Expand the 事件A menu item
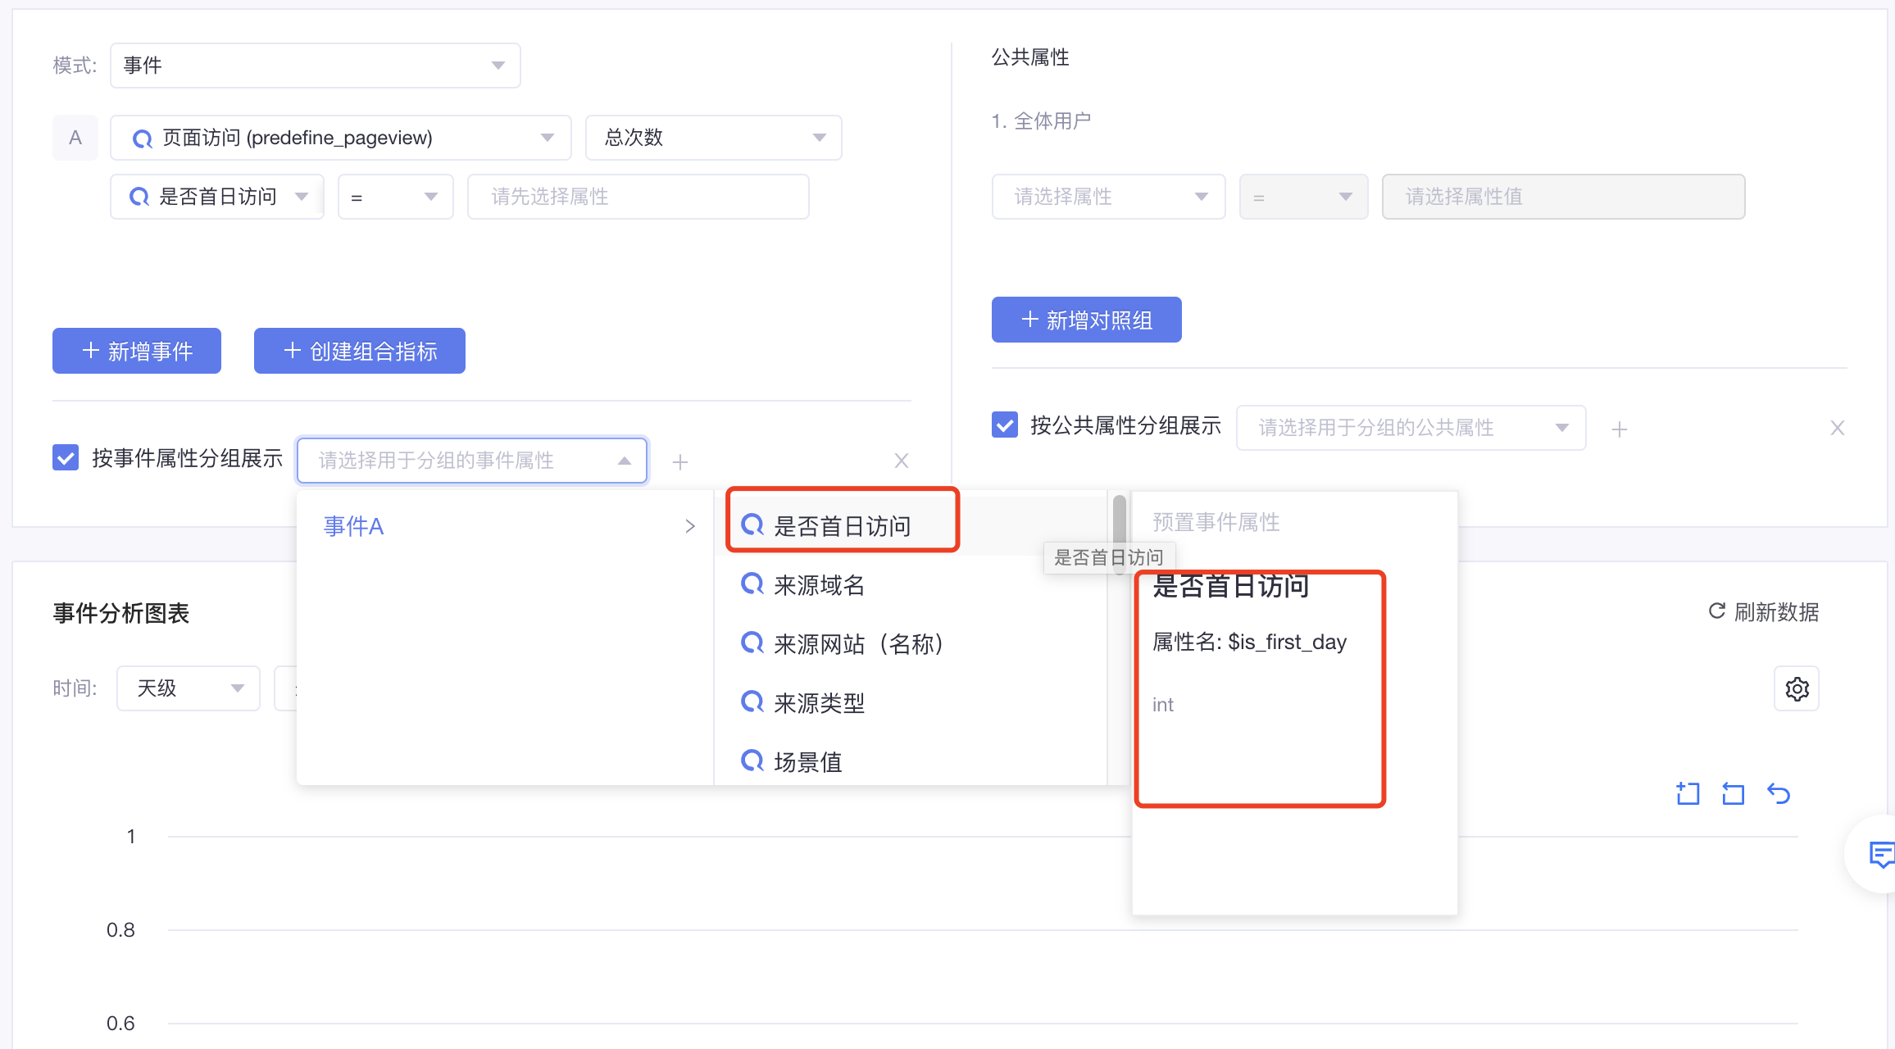 click(505, 526)
